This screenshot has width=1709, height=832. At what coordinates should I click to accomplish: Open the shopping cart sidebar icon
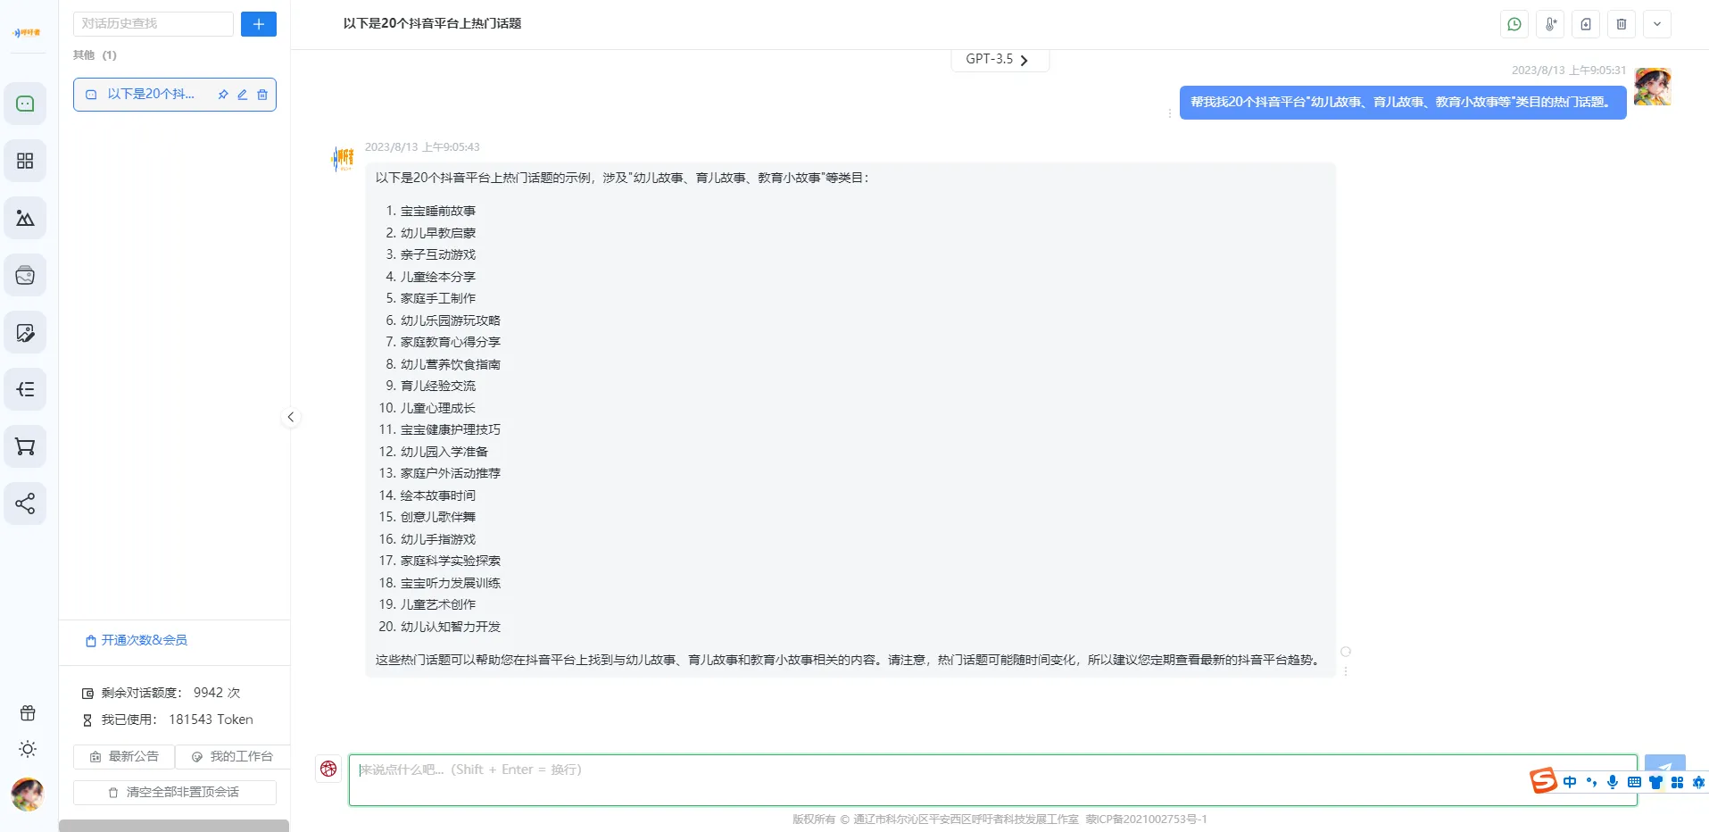pos(25,446)
